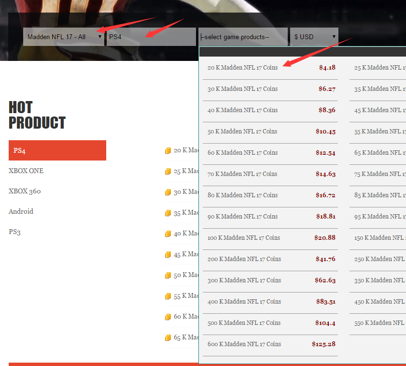Click the $4.18 price text
Viewport: 406px width, 366px height.
pyautogui.click(x=327, y=68)
